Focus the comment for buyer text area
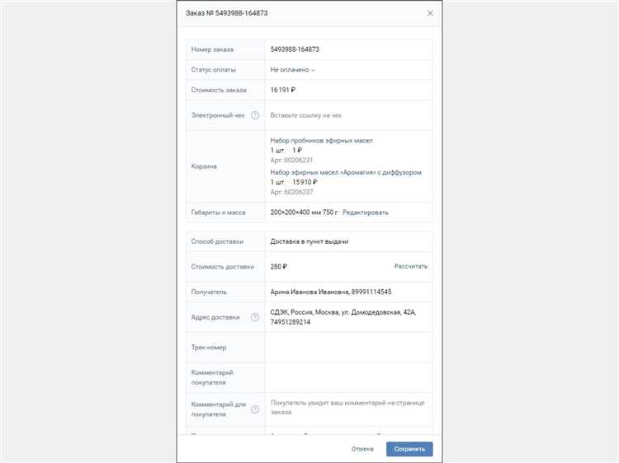Viewport: 619px width, 463px height. (x=348, y=409)
